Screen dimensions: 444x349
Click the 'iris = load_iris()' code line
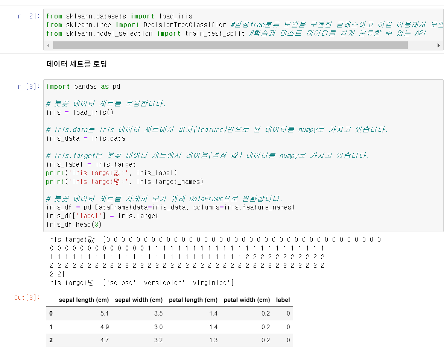click(80, 112)
